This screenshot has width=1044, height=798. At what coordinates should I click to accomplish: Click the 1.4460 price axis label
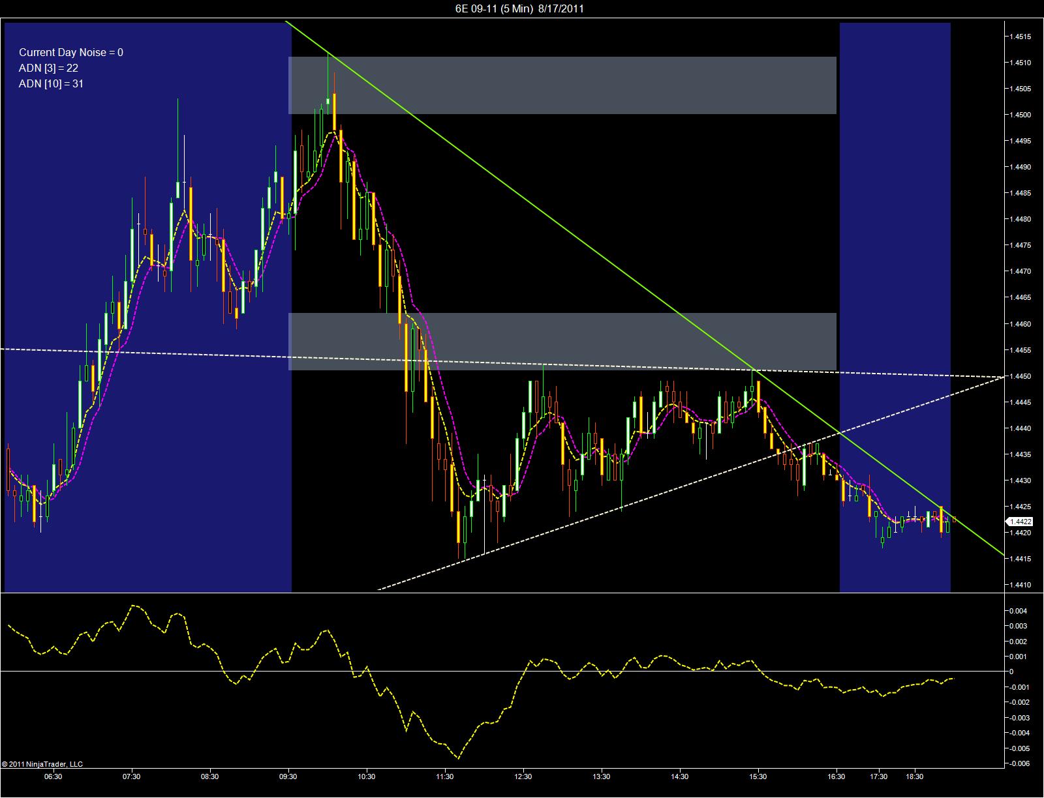(1021, 324)
